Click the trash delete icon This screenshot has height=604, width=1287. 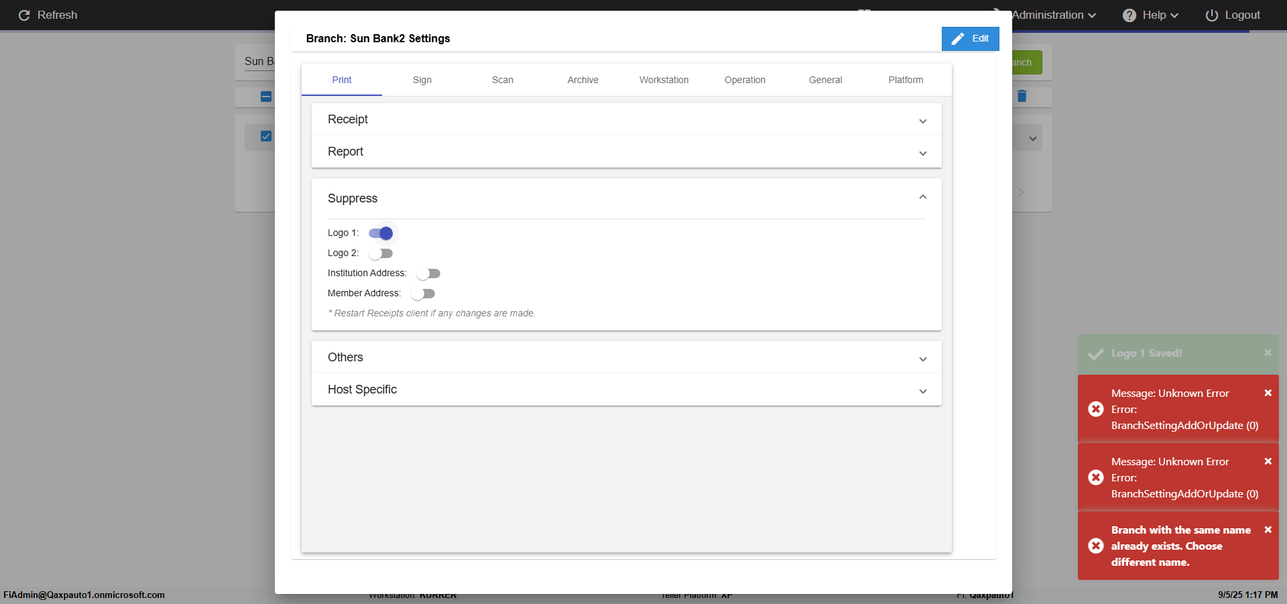click(1022, 96)
